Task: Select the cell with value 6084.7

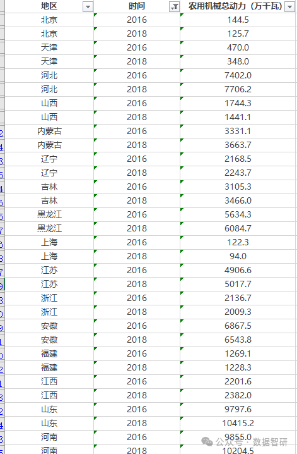Action: (x=238, y=228)
